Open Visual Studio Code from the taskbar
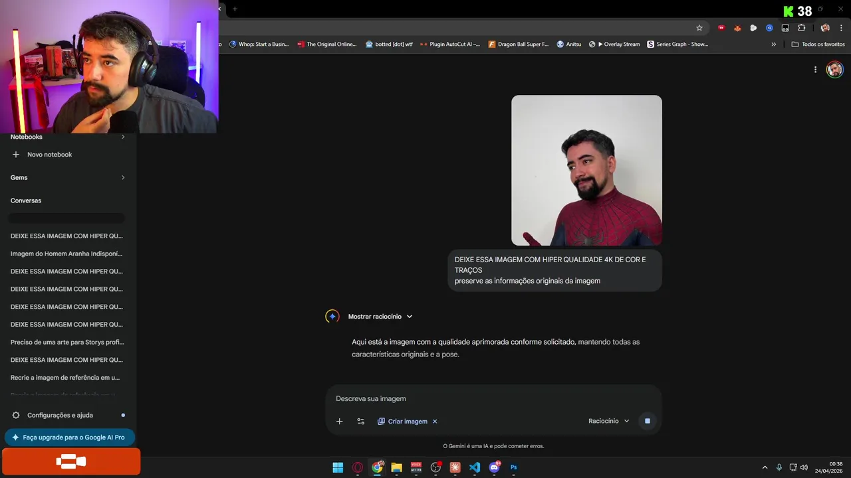 pos(475,467)
